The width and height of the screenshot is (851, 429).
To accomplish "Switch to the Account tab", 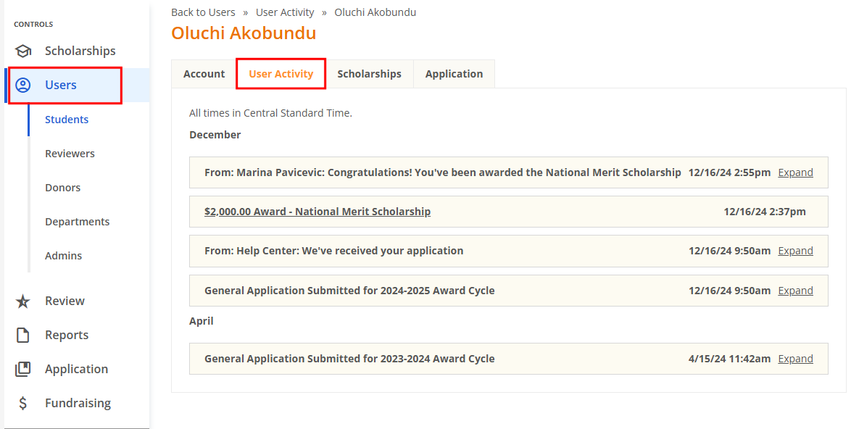I will point(204,73).
